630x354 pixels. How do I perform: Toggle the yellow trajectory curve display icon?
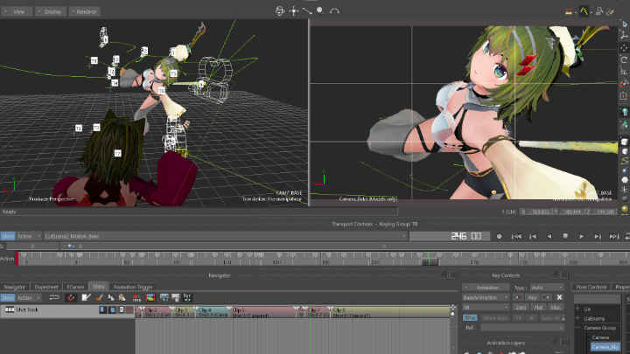coord(584,11)
